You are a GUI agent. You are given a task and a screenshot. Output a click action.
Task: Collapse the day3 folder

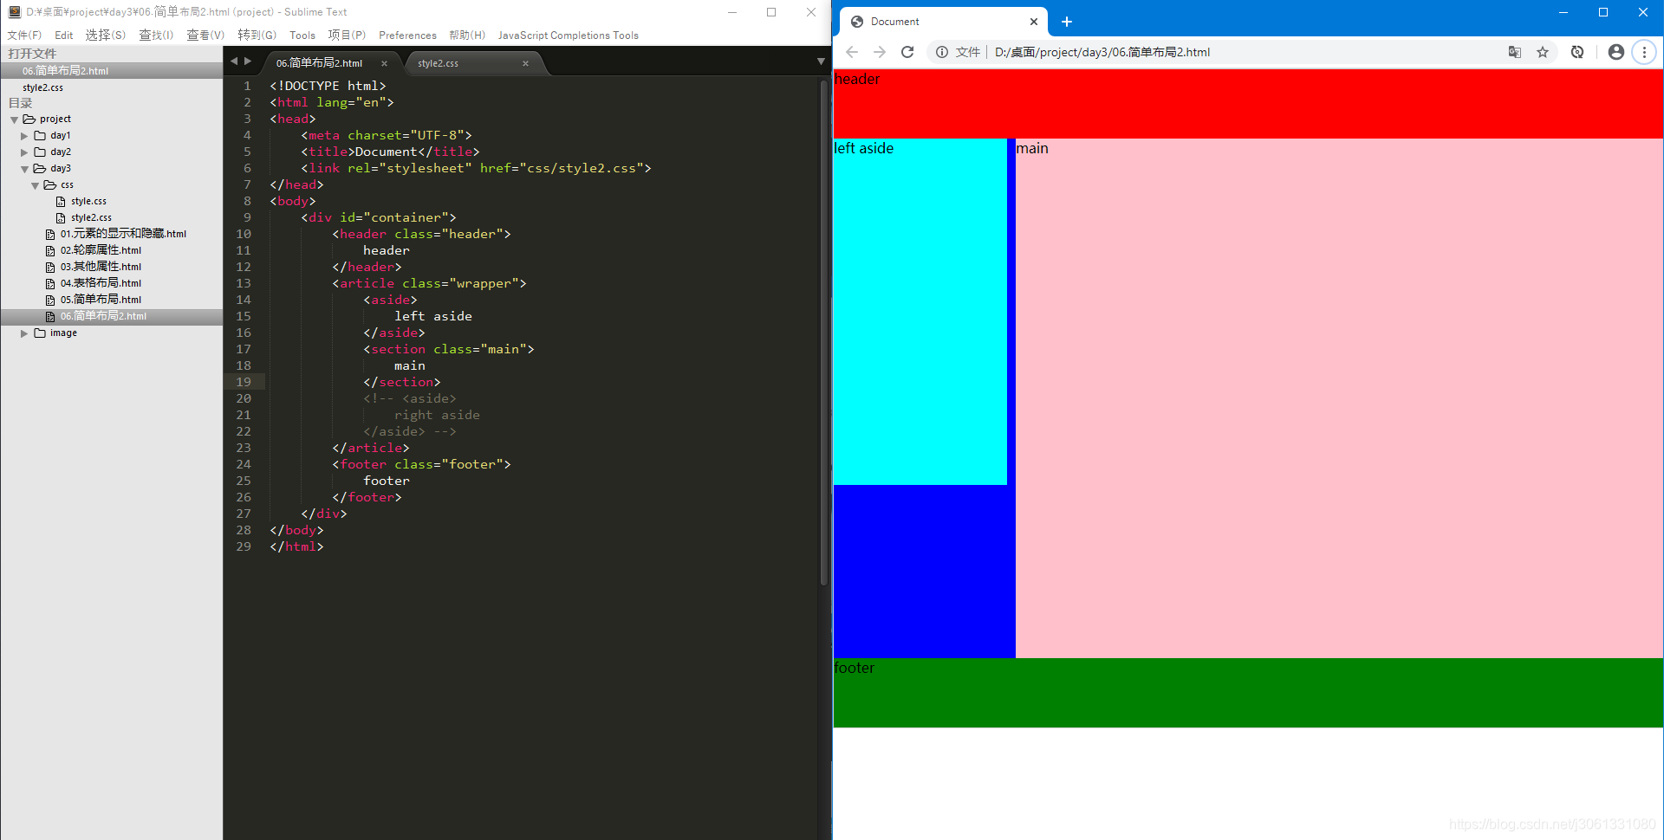tap(24, 169)
